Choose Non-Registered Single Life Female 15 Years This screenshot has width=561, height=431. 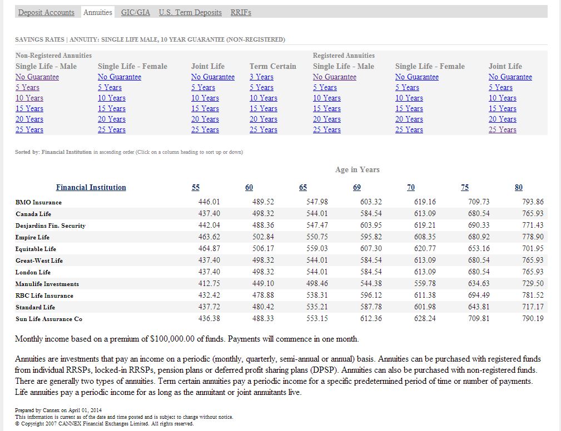coord(110,109)
